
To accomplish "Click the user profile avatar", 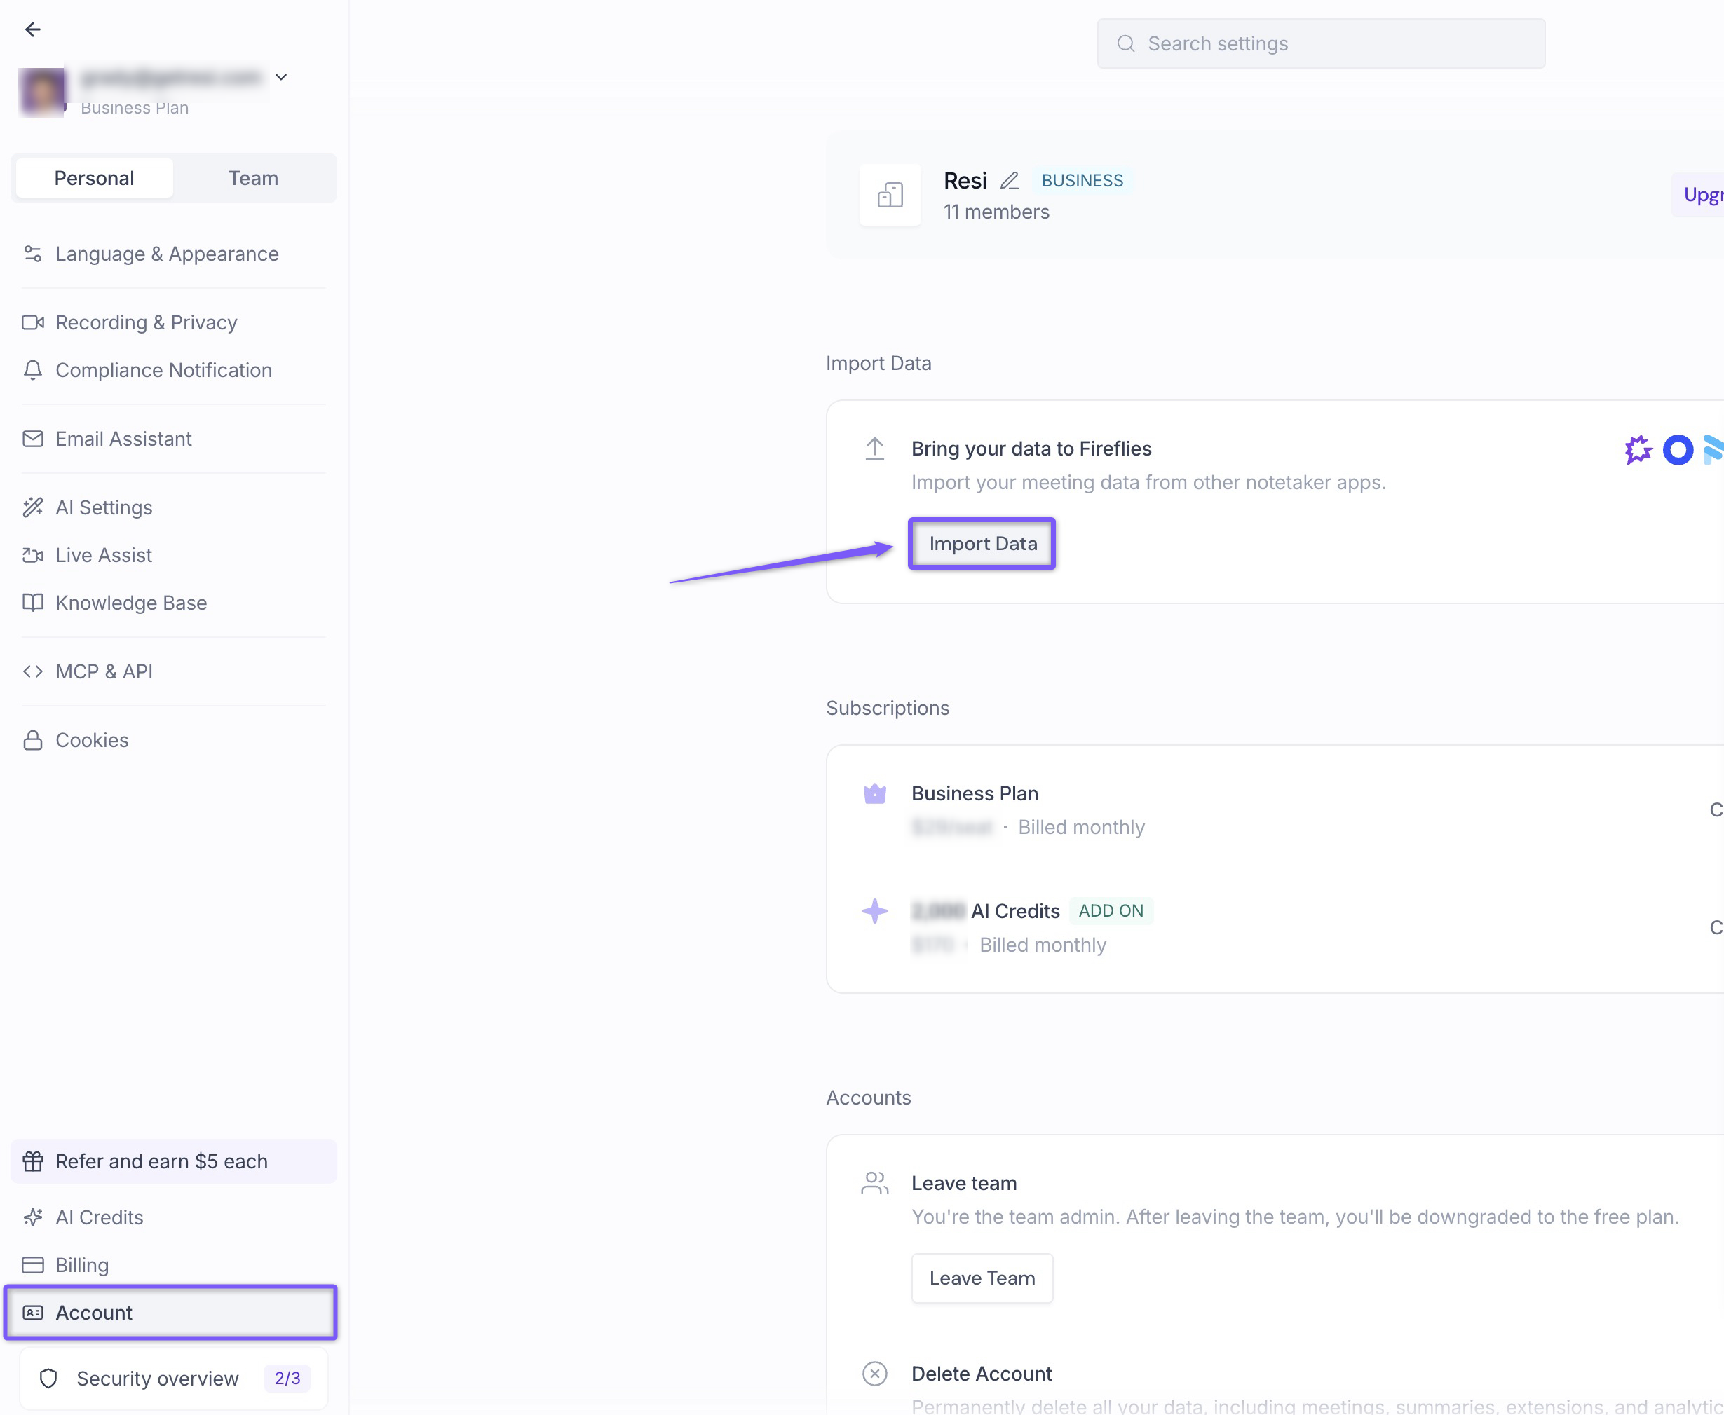I will tap(42, 91).
